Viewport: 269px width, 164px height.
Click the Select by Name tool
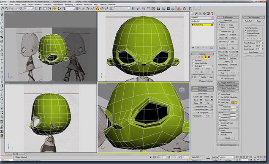[40, 8]
